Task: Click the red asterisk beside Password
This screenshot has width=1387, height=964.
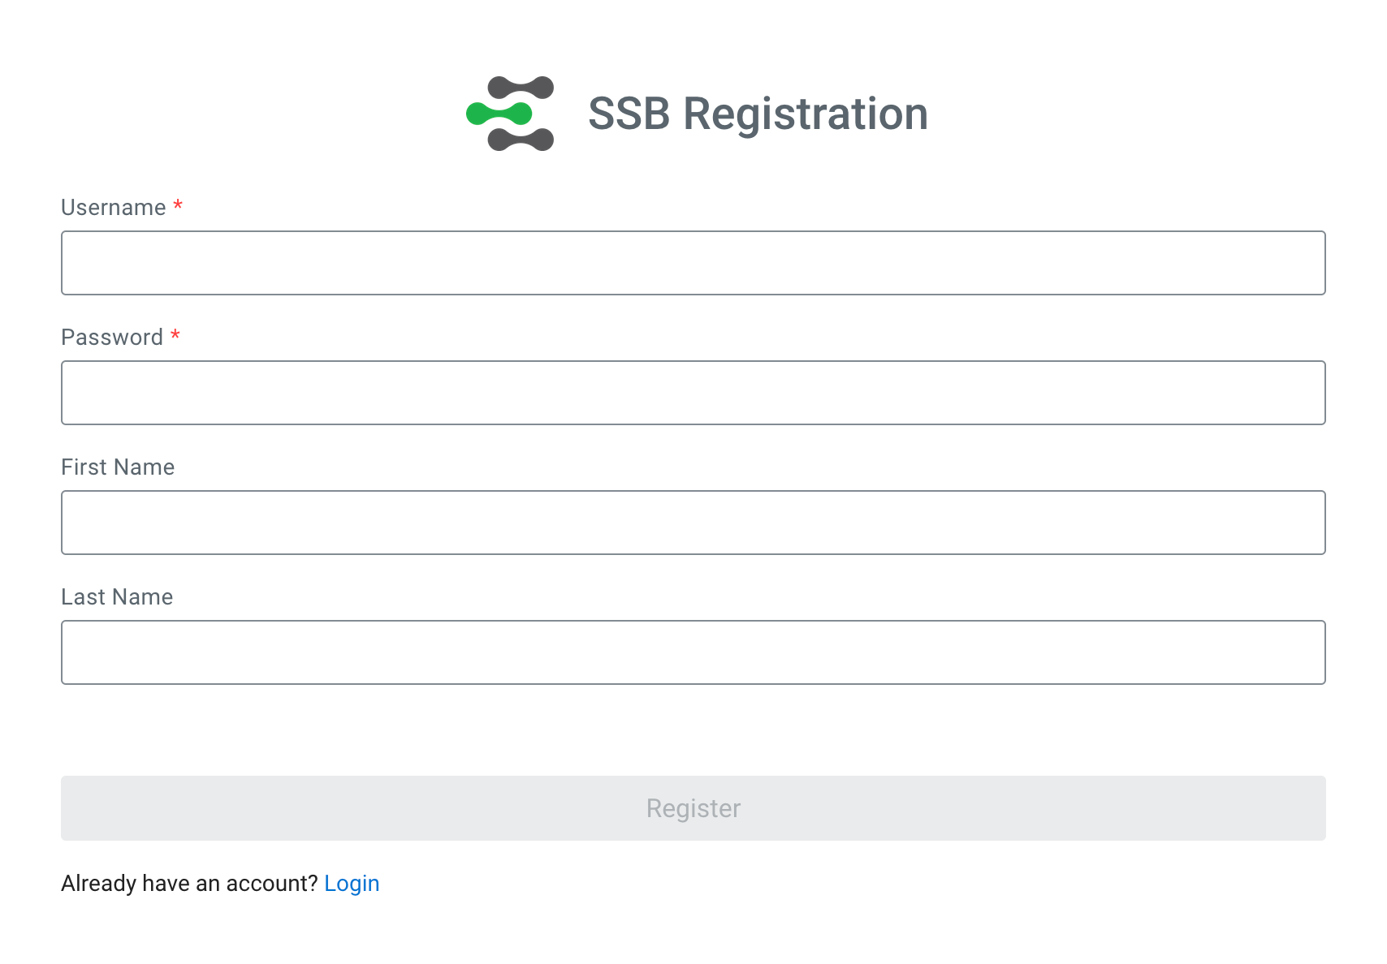Action: 175,336
